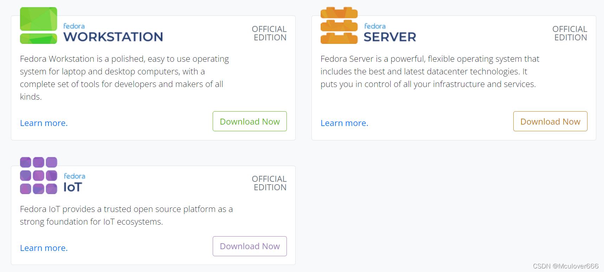Open Learn more link for Workstation
This screenshot has width=604, height=272.
[x=44, y=123]
